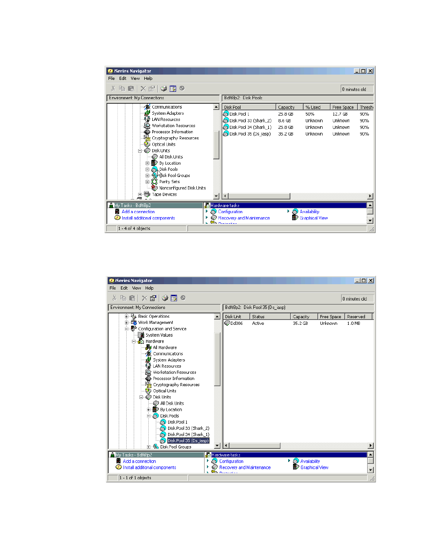Select the highlighted Disk Pool 35 (Ds_iasp) tree node
Viewport: 421px width, 545px height.
188,440
